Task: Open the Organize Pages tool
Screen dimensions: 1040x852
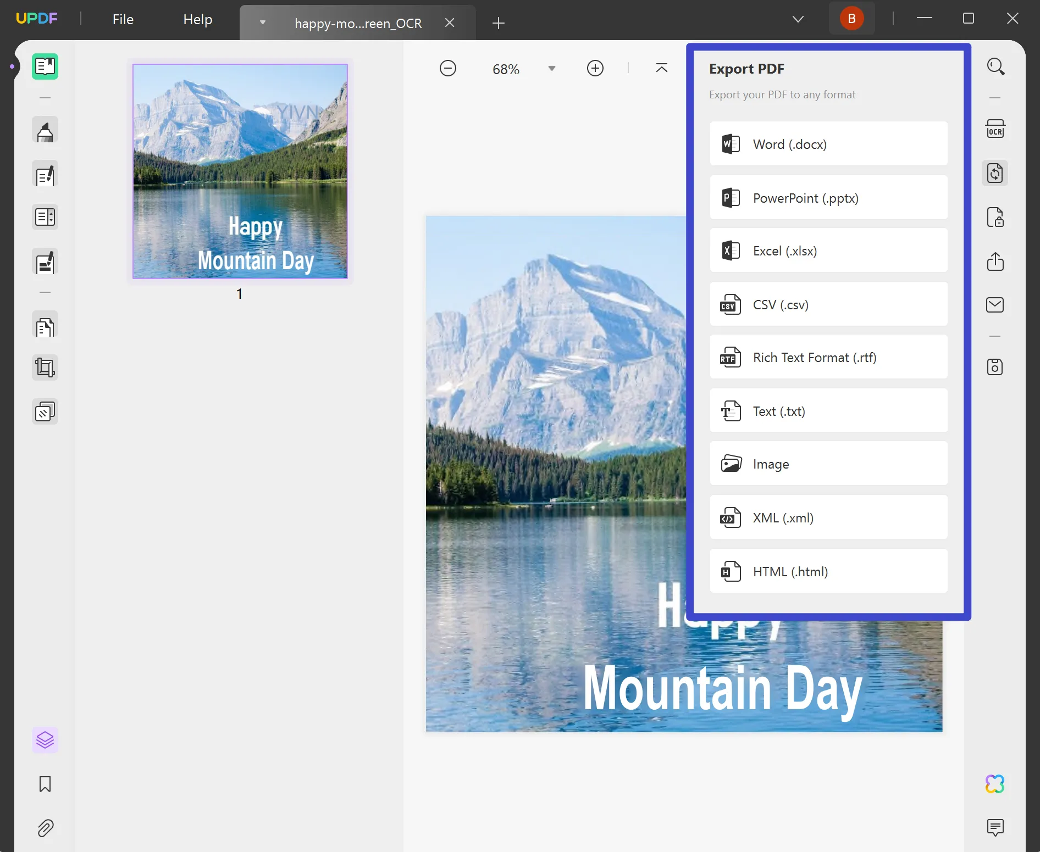Action: pos(45,327)
